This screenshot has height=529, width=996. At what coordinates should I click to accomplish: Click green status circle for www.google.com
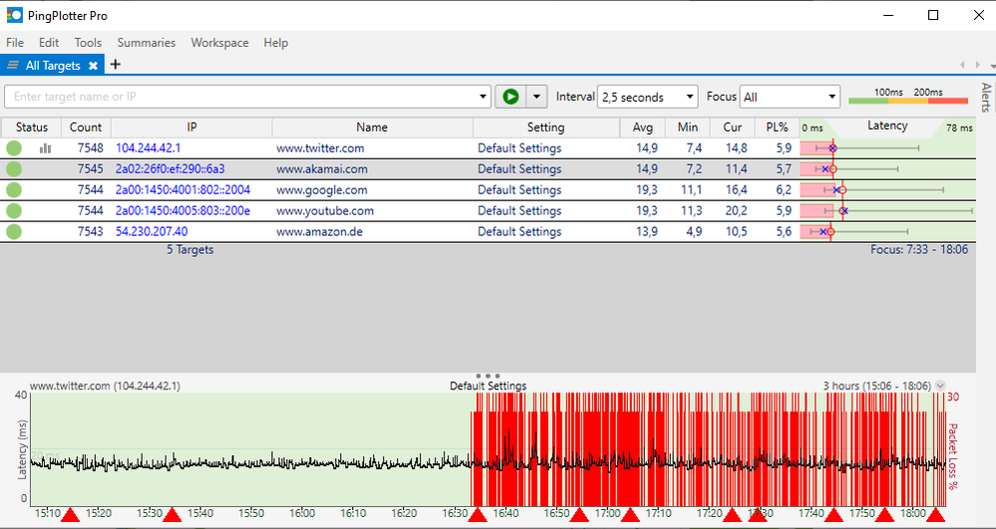click(x=14, y=190)
